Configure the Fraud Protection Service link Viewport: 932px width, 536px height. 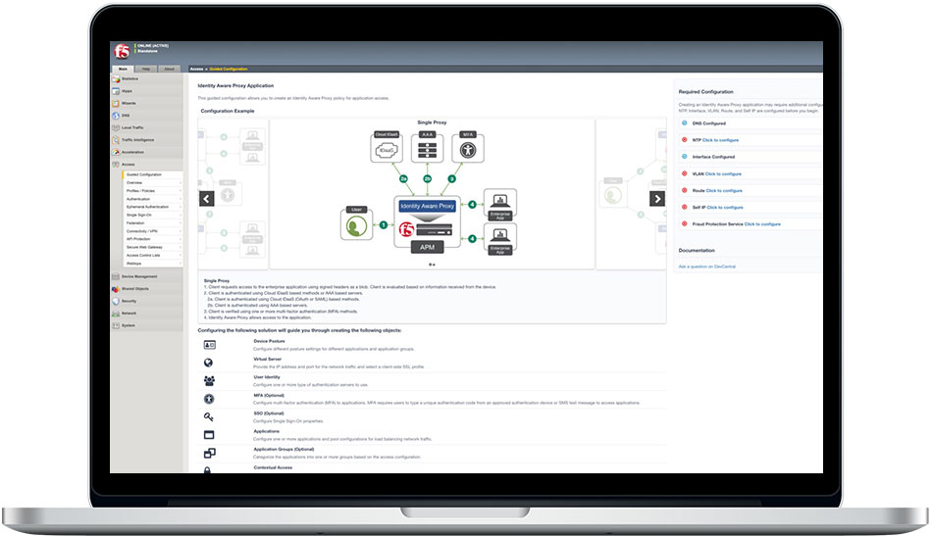click(x=762, y=224)
